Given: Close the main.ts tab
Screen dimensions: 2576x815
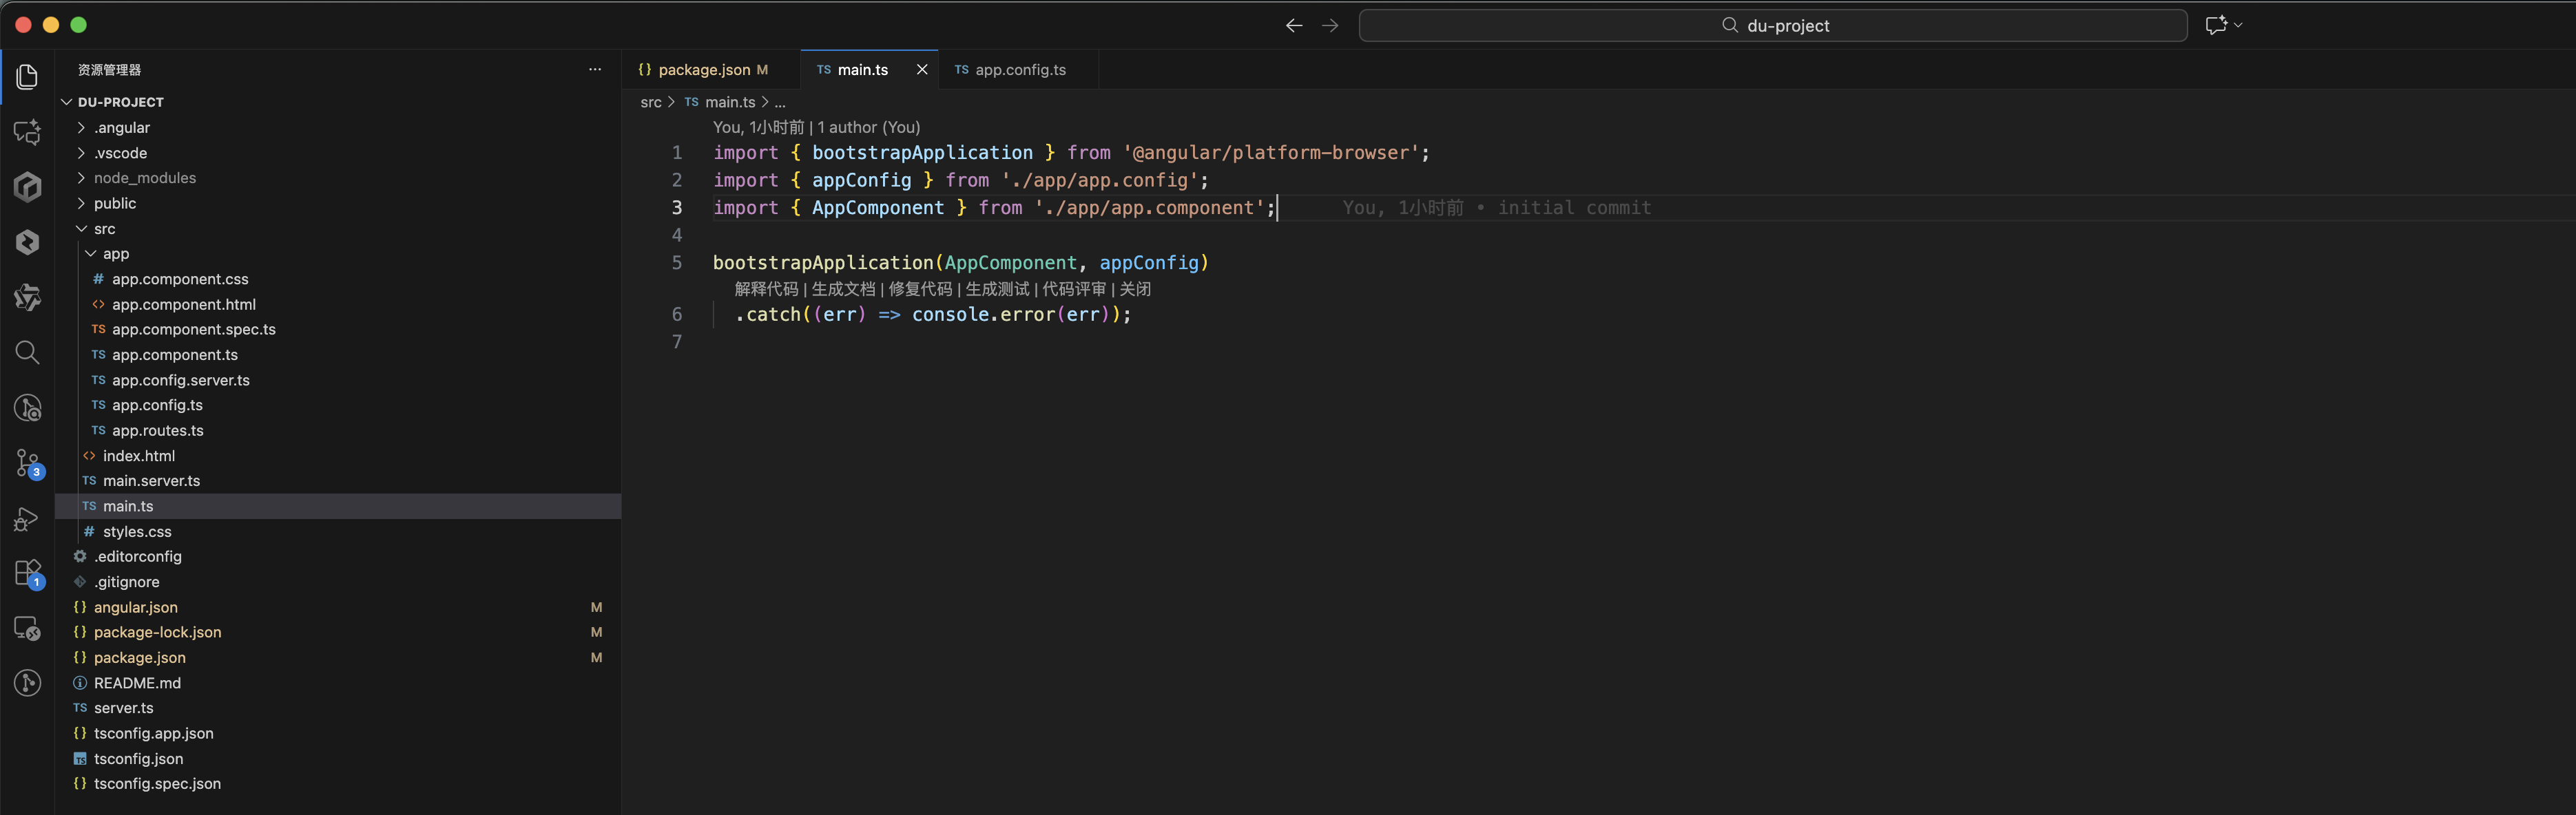Looking at the screenshot, I should click(x=921, y=70).
